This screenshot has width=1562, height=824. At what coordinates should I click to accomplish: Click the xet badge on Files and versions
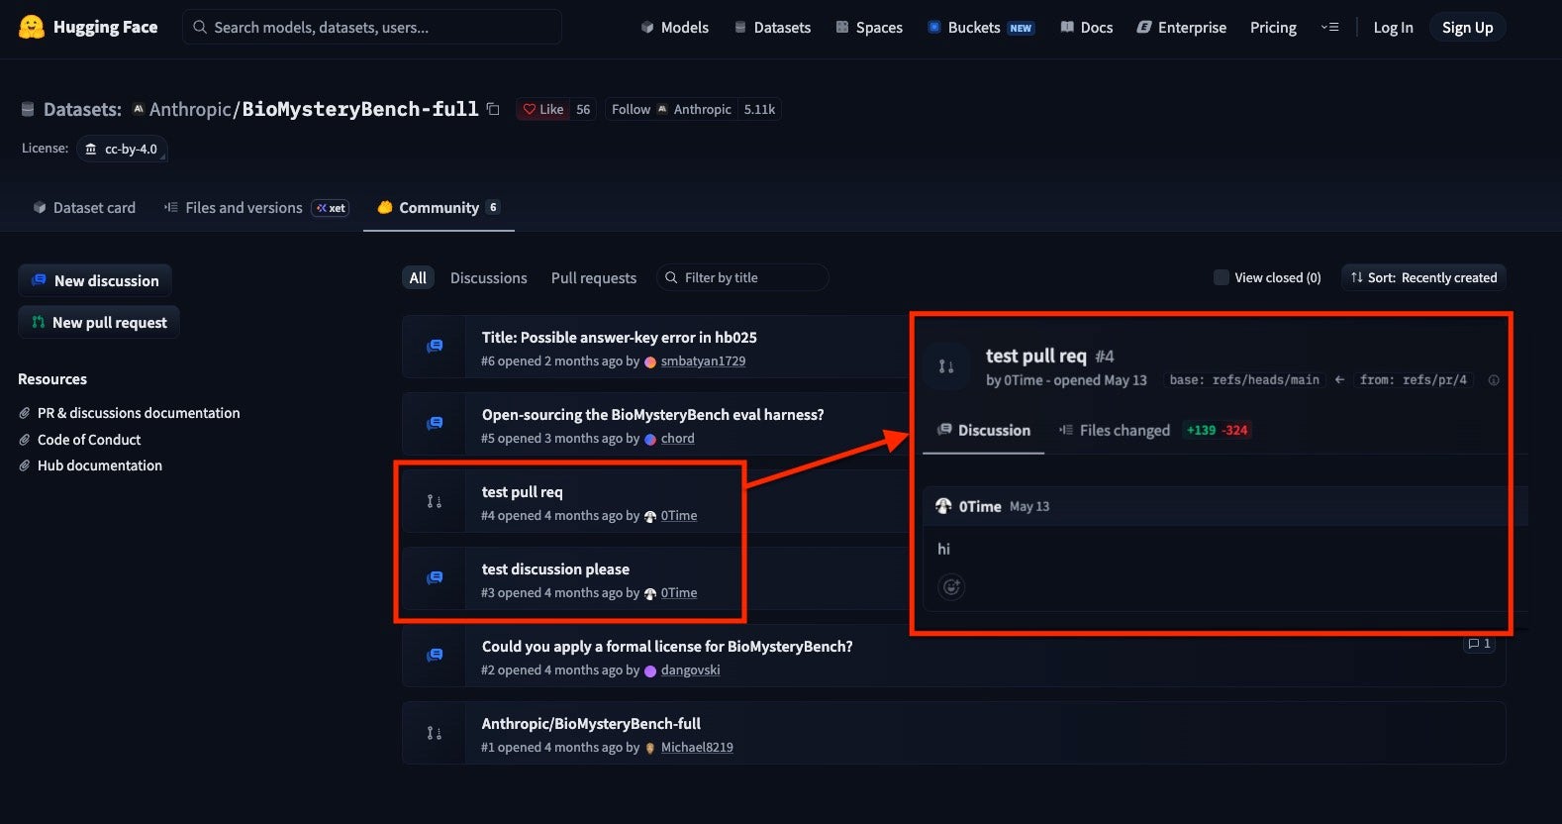coord(331,208)
